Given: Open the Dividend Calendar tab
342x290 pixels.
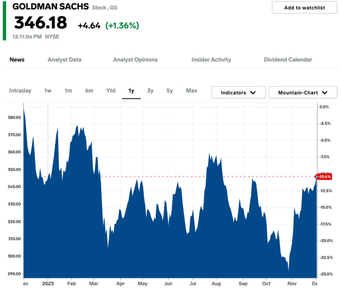Looking at the screenshot, I should [x=288, y=60].
